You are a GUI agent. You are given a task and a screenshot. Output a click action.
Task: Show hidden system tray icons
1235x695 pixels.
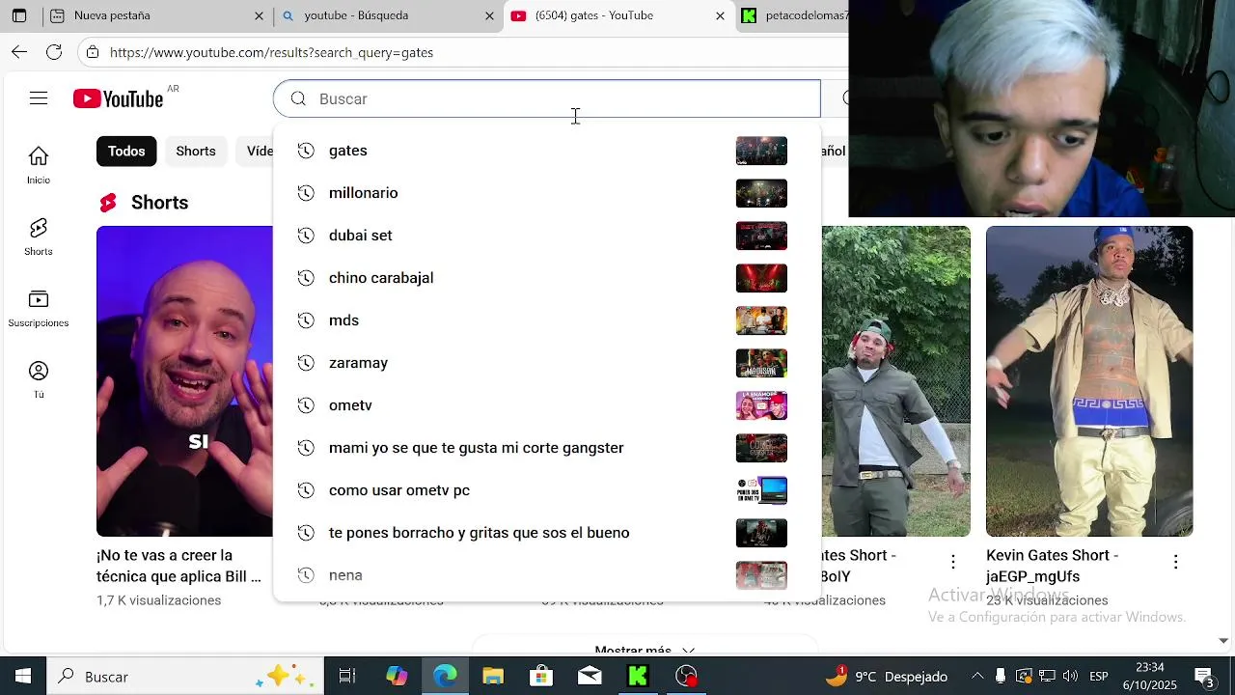[977, 677]
